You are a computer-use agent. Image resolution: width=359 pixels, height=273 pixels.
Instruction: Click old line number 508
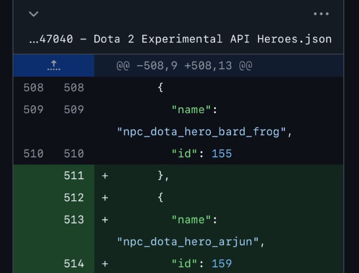coord(34,87)
